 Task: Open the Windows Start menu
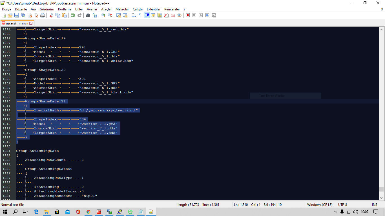[5, 211]
